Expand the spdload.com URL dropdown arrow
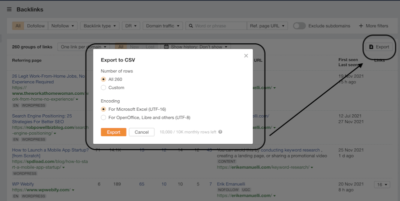This screenshot has height=201, width=400. click(63, 168)
